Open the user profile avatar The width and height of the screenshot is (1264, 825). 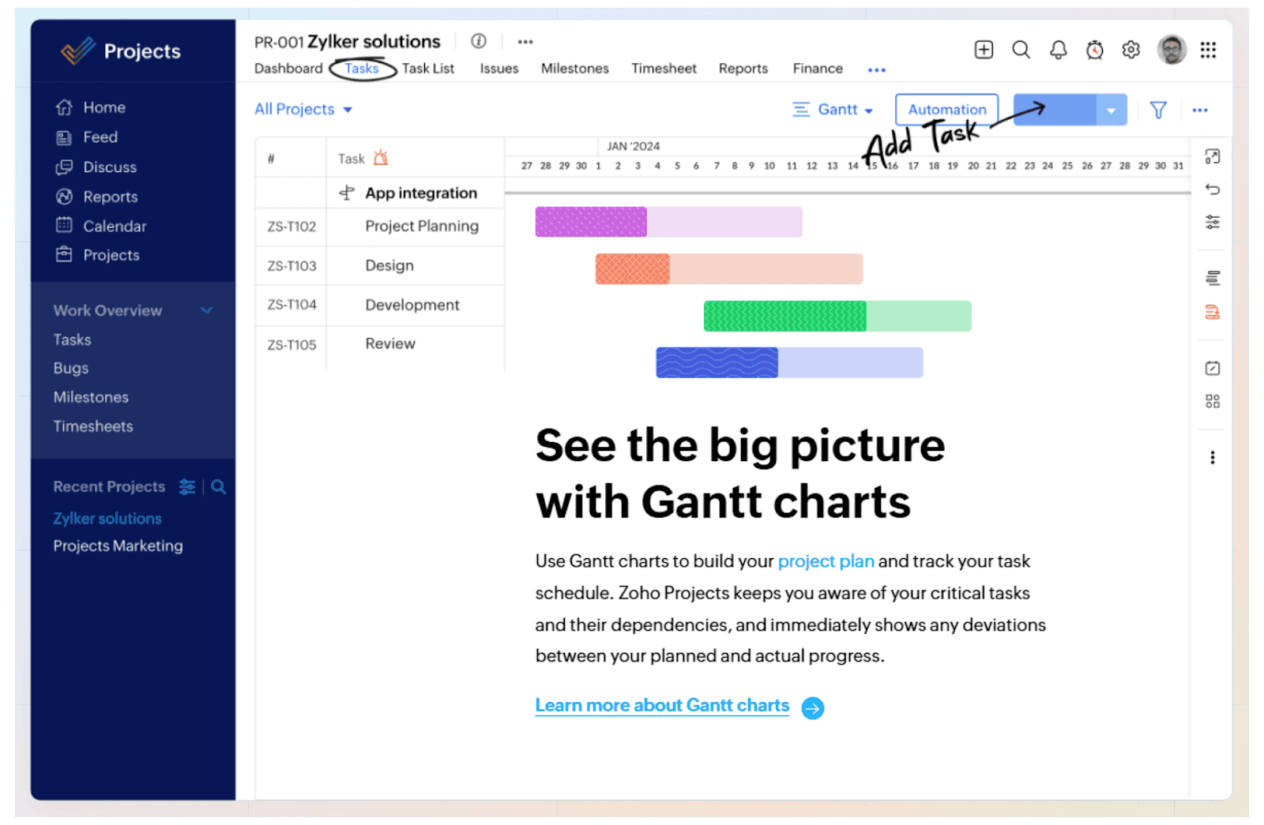1172,50
